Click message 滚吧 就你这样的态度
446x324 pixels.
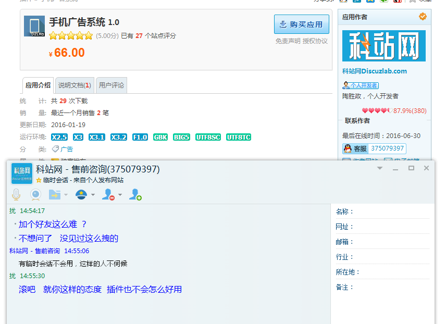pos(60,289)
